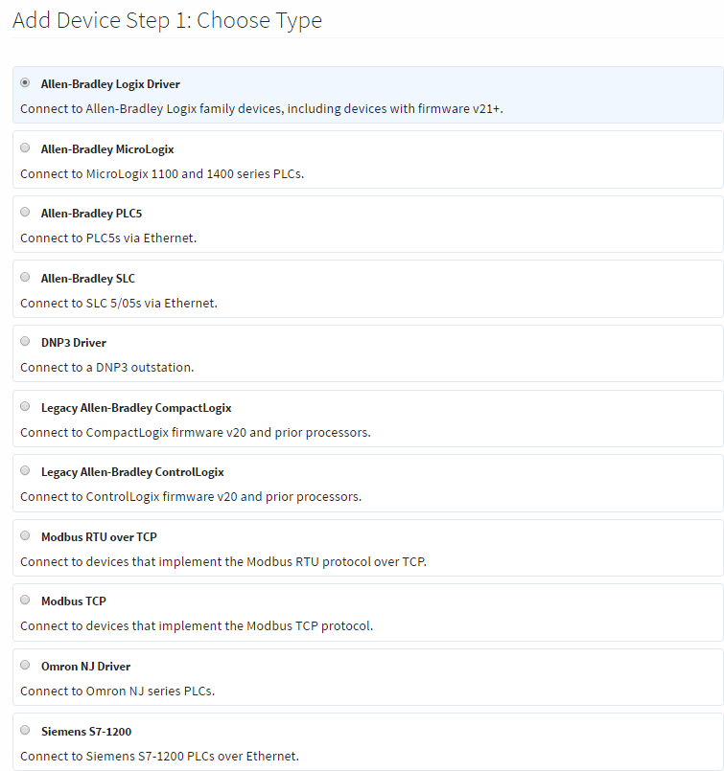Choose Legacy Allen-Bradley CompactLogix

click(x=24, y=405)
